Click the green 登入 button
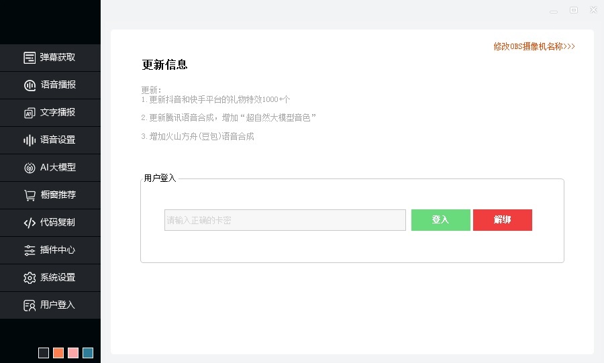The height and width of the screenshot is (363, 604). (x=441, y=220)
